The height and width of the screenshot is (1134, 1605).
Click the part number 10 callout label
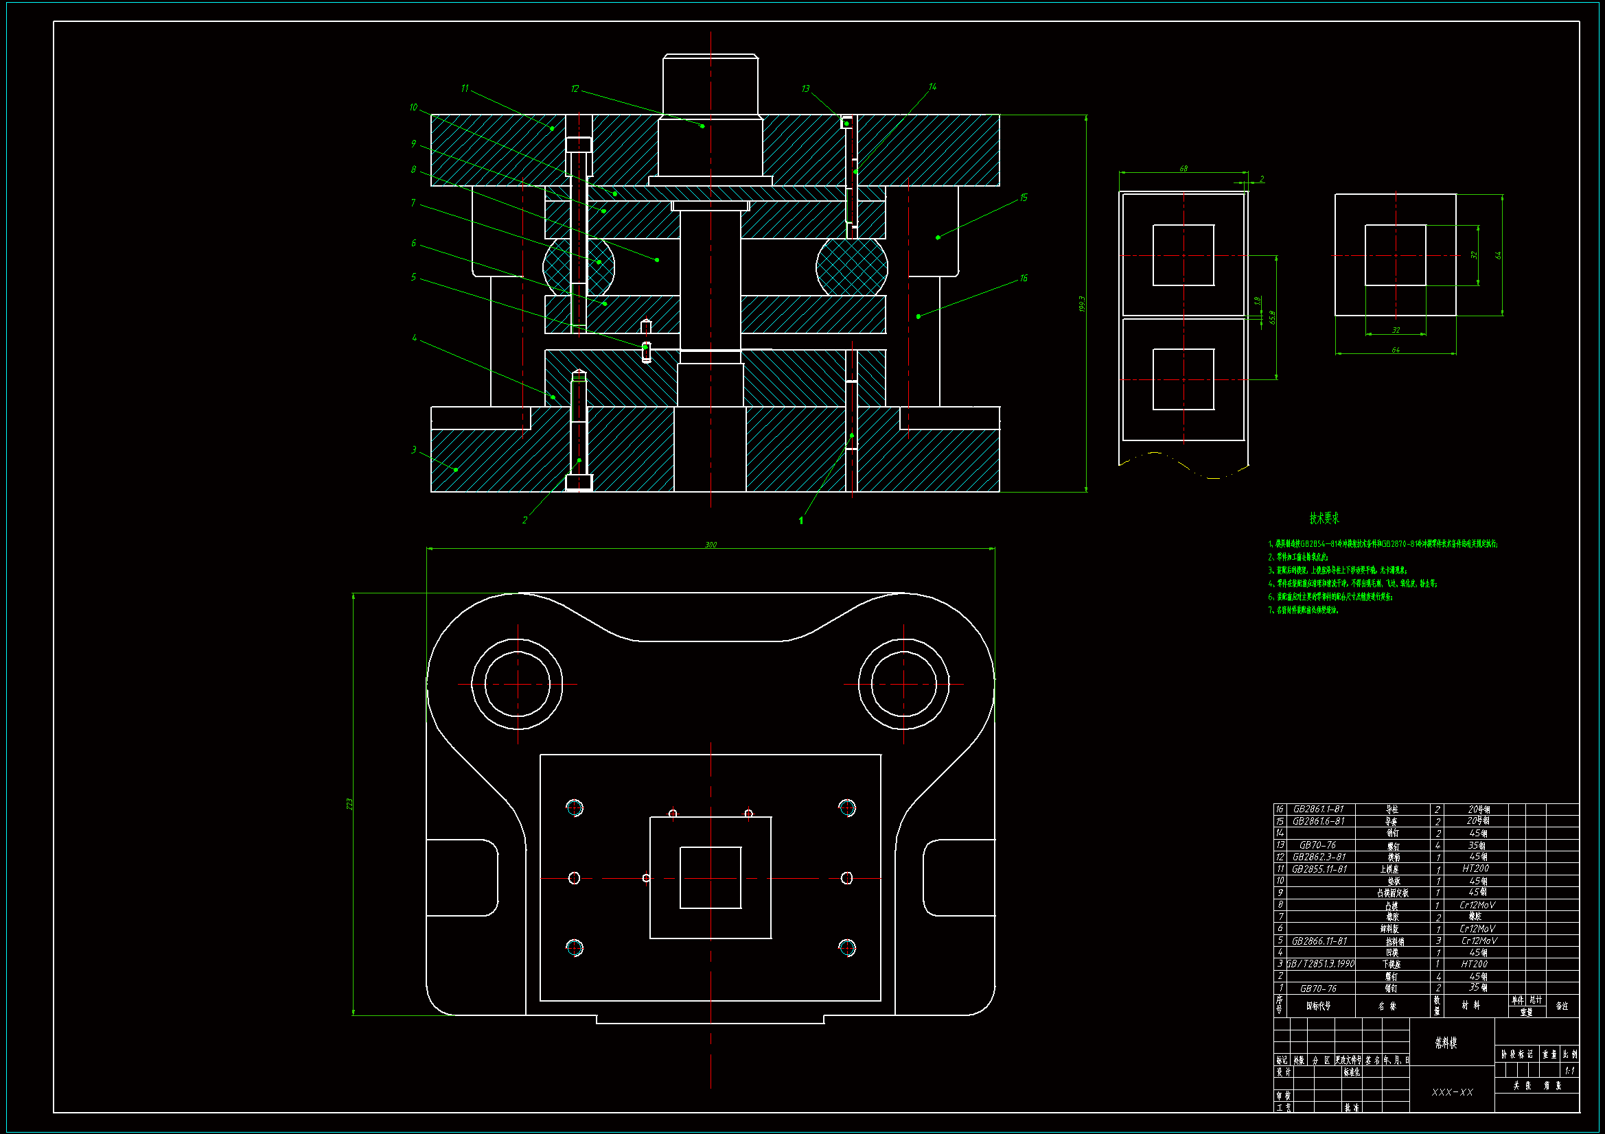pos(413,107)
